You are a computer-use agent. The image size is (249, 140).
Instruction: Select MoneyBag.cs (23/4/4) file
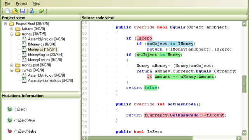(46, 54)
